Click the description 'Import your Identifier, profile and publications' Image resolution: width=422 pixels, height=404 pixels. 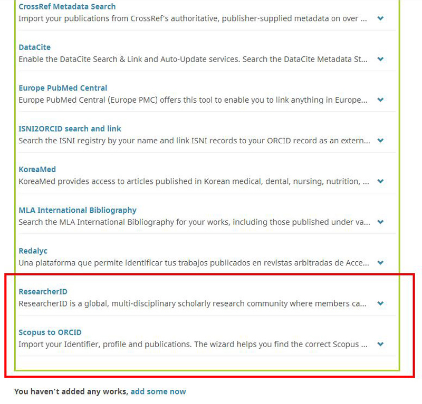click(x=104, y=344)
